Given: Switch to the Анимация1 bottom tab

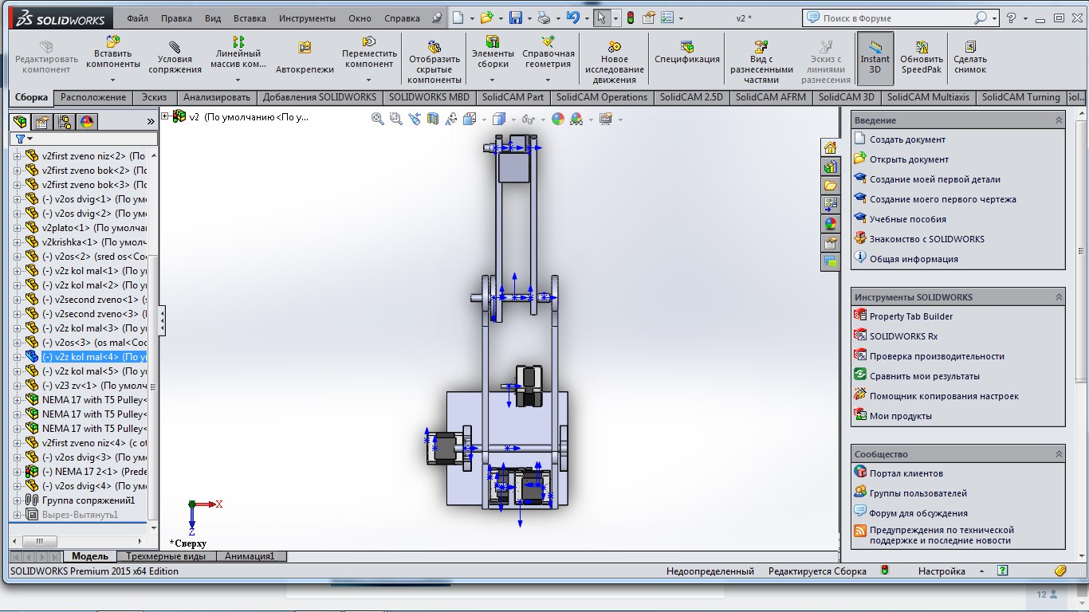Looking at the screenshot, I should (250, 556).
